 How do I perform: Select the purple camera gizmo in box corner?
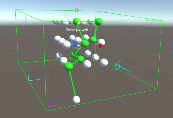point(52,106)
